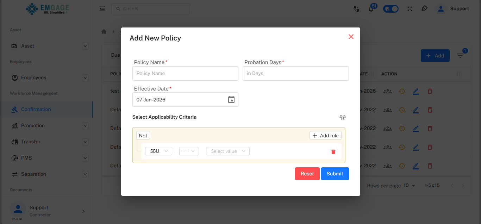Open the SBU field dropdown

pyautogui.click(x=158, y=151)
